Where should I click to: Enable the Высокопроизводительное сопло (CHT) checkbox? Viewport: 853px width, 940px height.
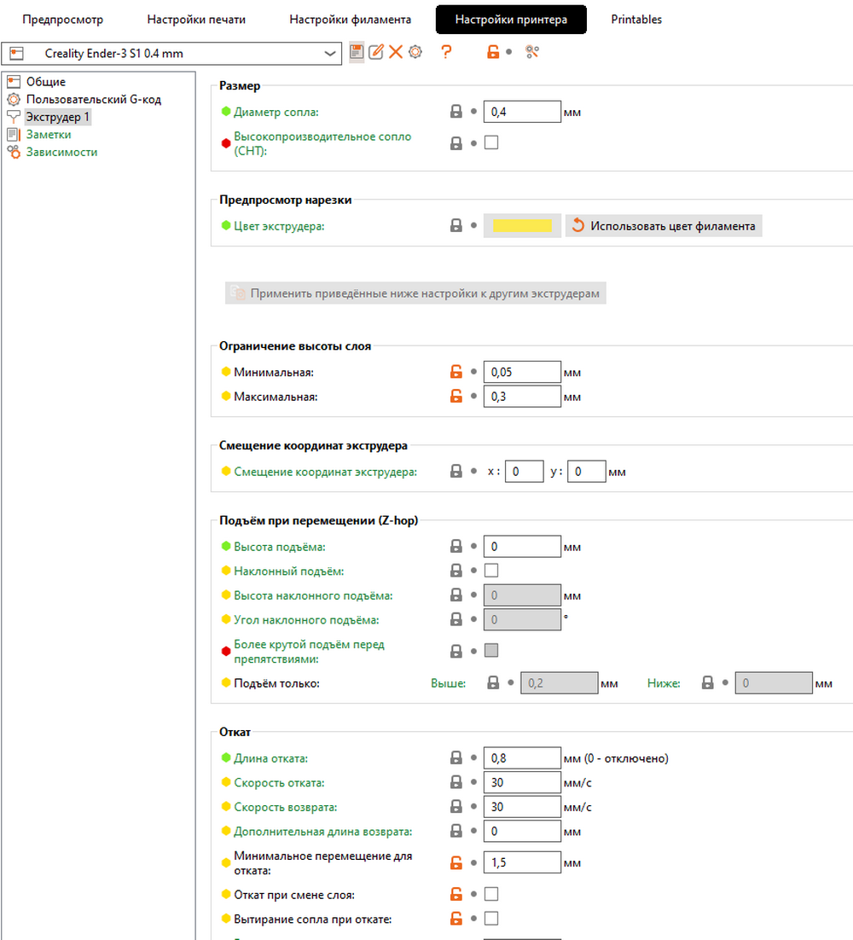coord(491,142)
